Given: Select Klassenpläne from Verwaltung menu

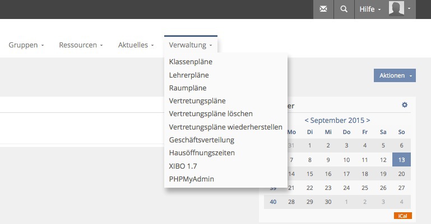Looking at the screenshot, I should coord(191,61).
